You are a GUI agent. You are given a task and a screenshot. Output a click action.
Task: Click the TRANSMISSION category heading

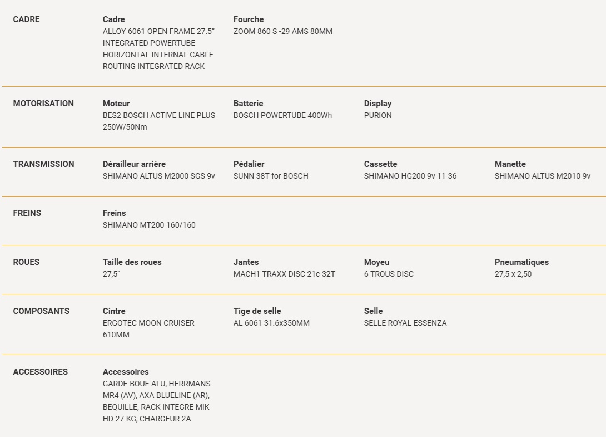click(x=44, y=164)
